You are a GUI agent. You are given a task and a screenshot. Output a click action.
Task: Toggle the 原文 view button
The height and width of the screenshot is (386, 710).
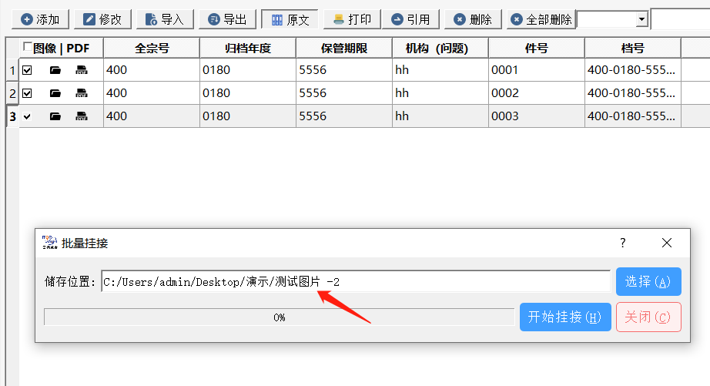[x=290, y=19]
